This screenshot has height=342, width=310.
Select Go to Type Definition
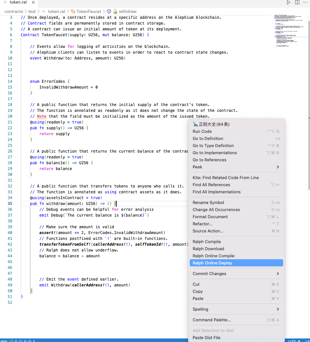tap(237, 146)
